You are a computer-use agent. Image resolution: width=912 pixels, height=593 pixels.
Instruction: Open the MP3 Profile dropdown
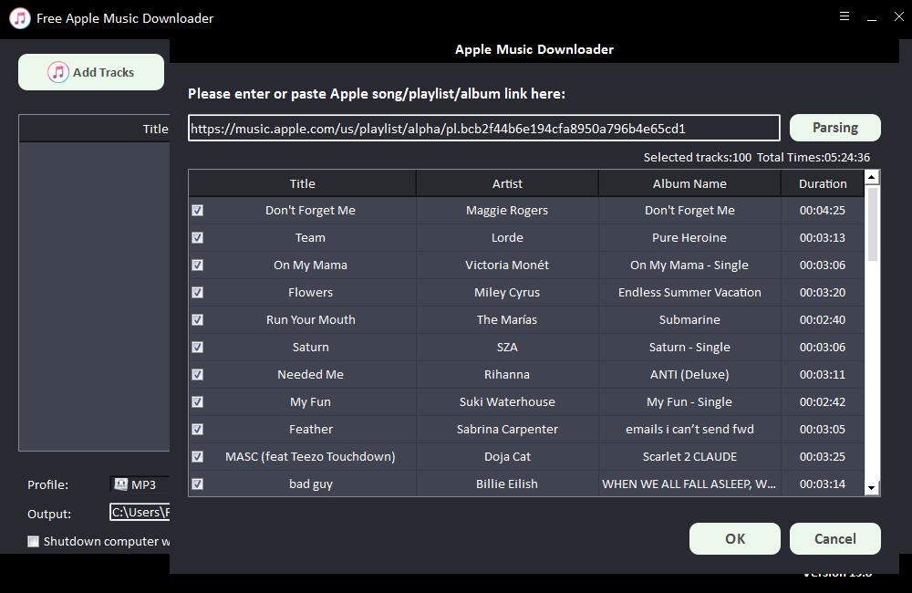pyautogui.click(x=140, y=484)
